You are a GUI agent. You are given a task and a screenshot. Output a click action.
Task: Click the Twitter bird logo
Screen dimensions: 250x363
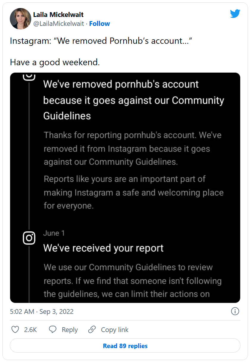tap(235, 14)
